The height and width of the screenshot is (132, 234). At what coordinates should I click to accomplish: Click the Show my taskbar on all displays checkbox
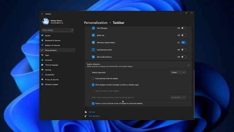(x=93, y=91)
